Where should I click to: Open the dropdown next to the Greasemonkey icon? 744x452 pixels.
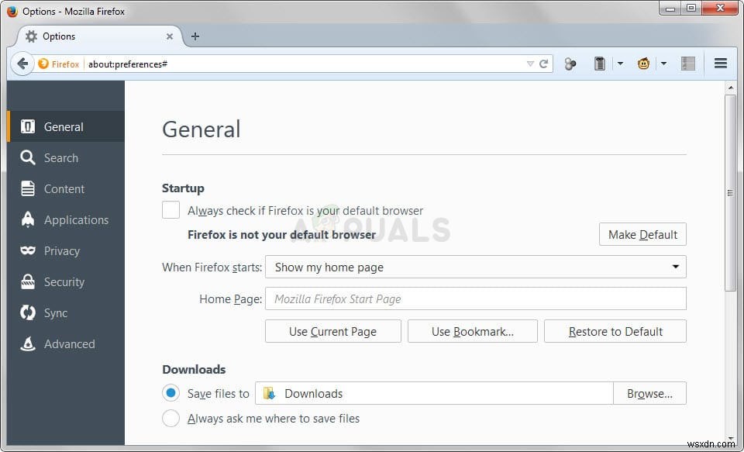coord(663,64)
